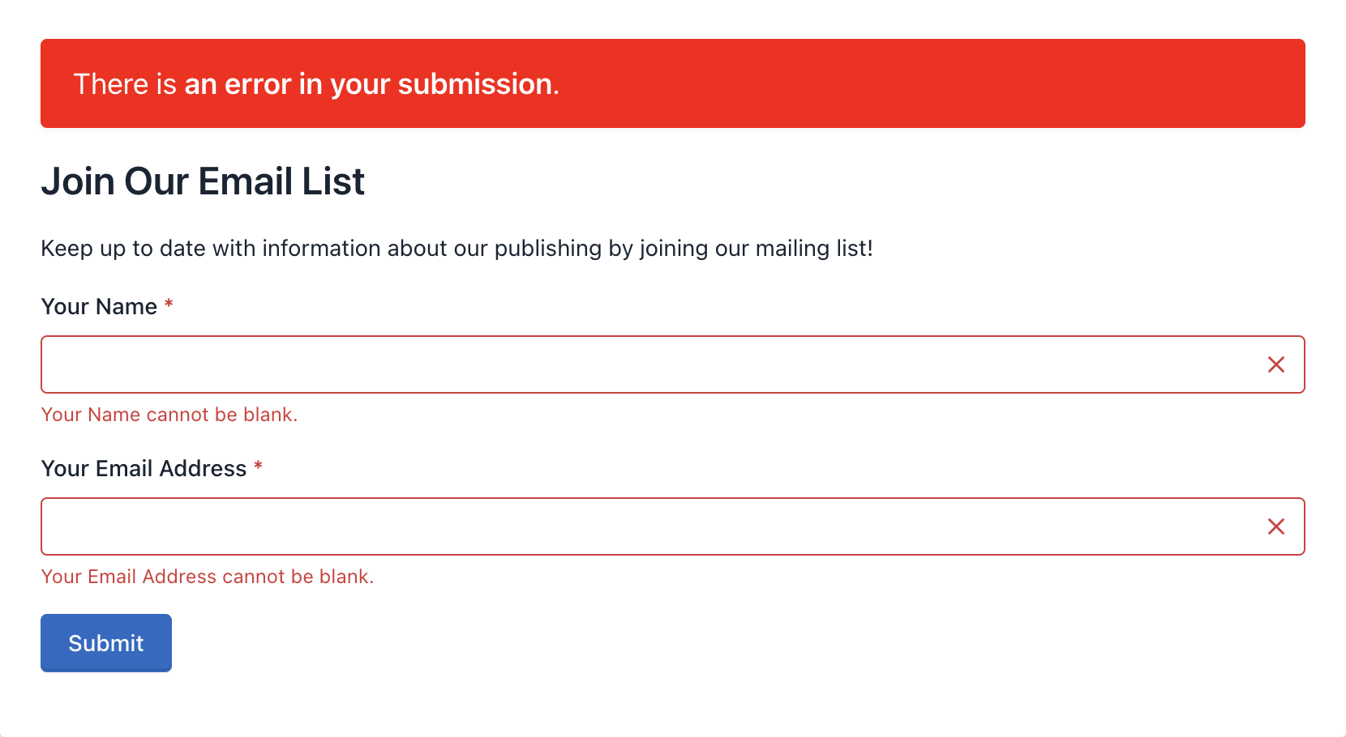Select the 'Your Name cannot be blank' message
Screen dimensions: 1346x737
(x=169, y=414)
